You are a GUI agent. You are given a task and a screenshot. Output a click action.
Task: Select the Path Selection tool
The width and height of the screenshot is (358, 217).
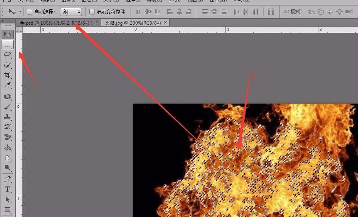(7, 199)
